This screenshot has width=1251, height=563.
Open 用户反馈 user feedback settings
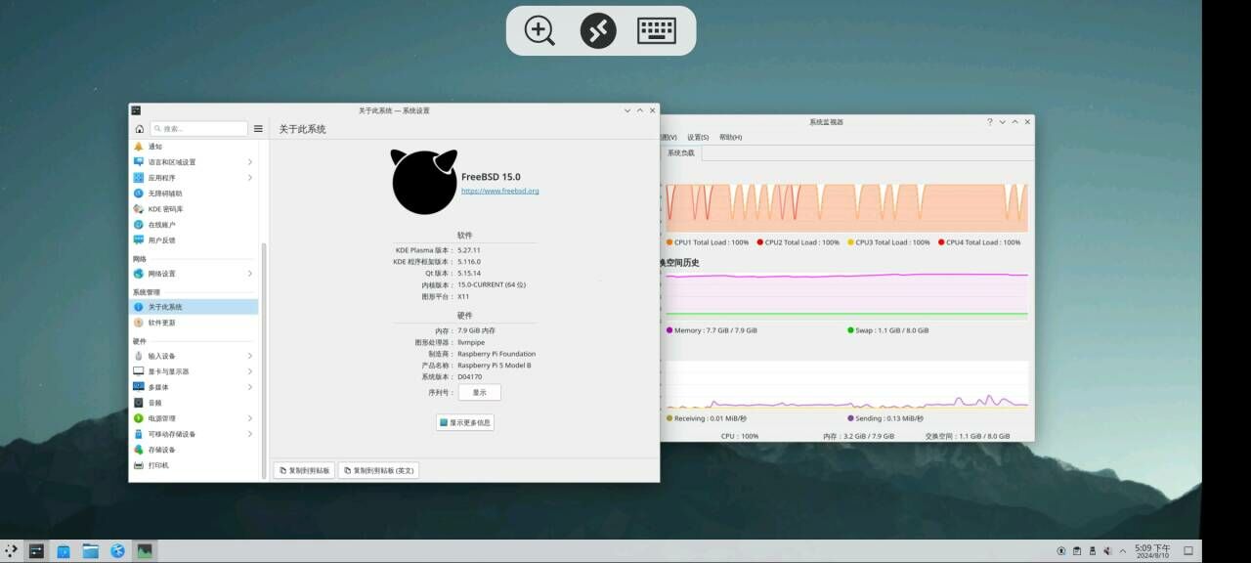[195, 240]
